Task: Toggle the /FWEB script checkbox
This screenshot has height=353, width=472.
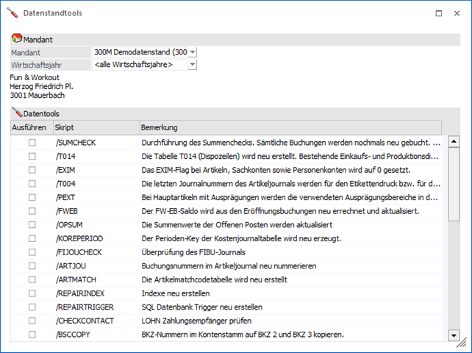Action: 32,211
